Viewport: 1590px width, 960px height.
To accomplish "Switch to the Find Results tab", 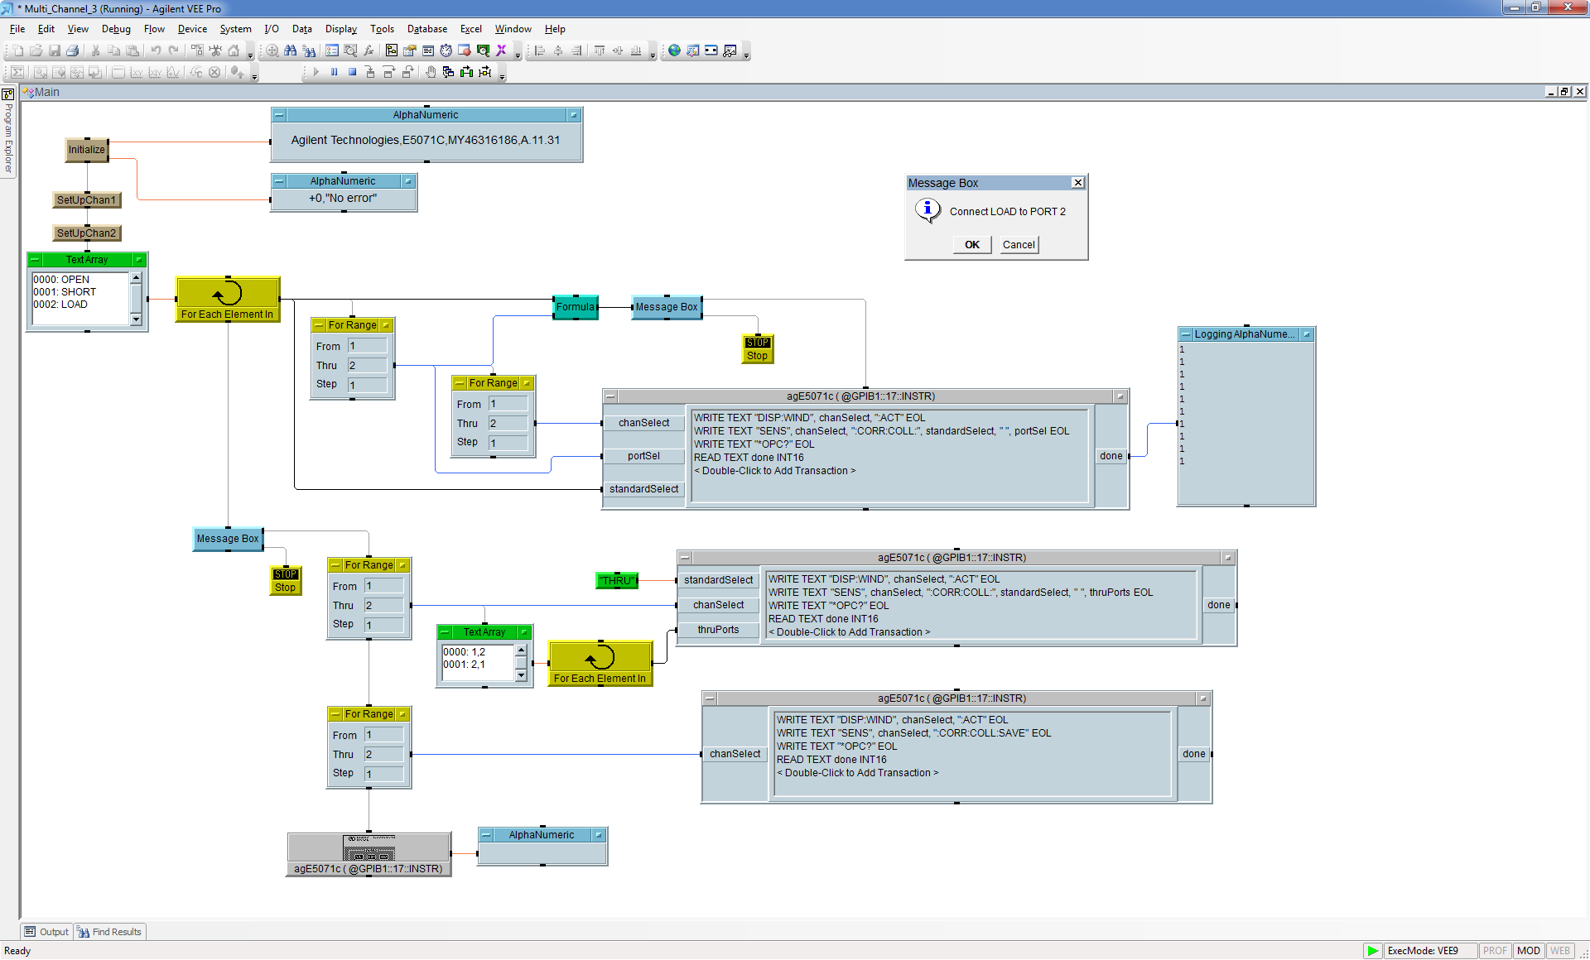I will [x=109, y=932].
